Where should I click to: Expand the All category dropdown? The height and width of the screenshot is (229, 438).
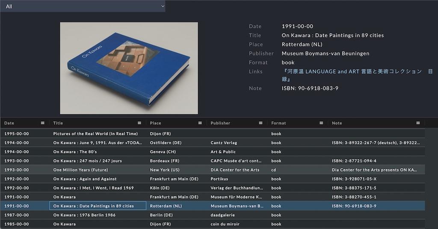pyautogui.click(x=83, y=6)
